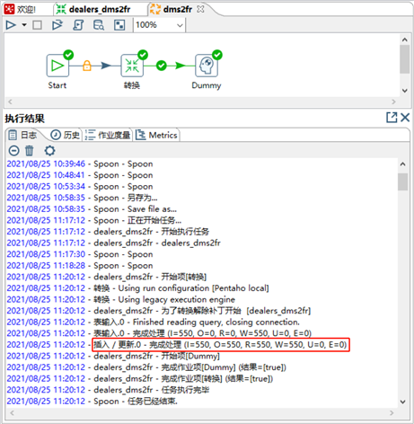Toggle the green check hop condition
The image size is (414, 424).
162,66
